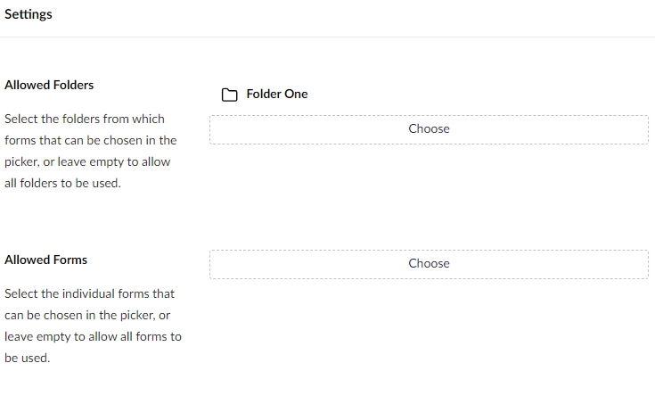Click text line "forms that can be chosen in the"
Screen dimensions: 655x396
tap(90, 140)
